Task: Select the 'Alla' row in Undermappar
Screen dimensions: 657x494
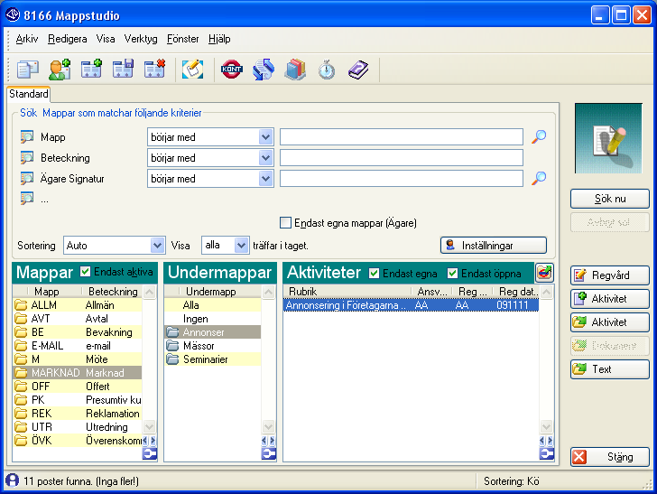Action: pos(213,305)
